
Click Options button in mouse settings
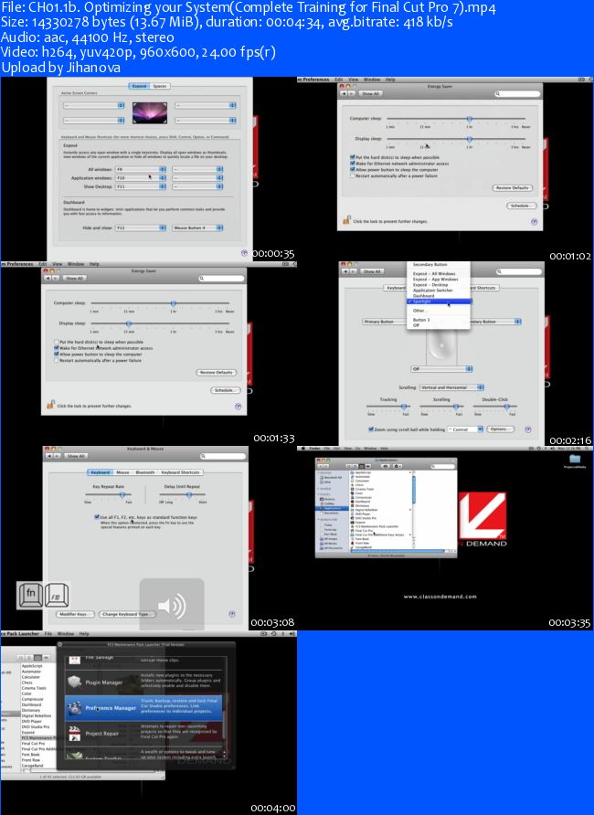(x=499, y=429)
